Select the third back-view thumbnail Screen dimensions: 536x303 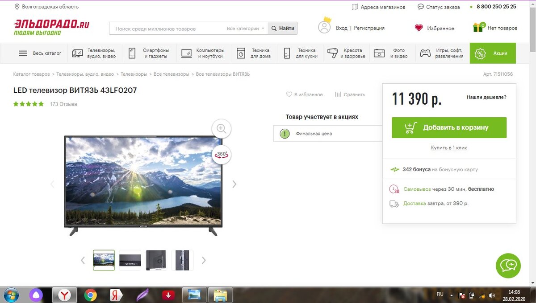click(x=156, y=260)
